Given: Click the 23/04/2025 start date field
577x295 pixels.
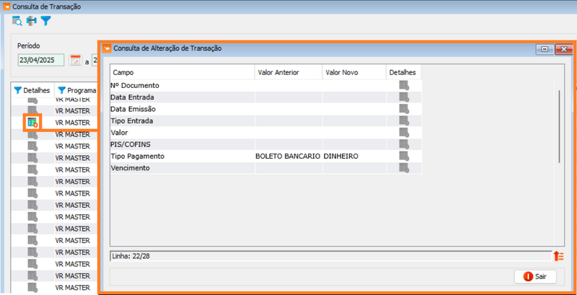Looking at the screenshot, I should (40, 61).
